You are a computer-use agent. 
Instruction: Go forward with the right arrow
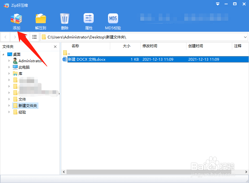coord(15,37)
